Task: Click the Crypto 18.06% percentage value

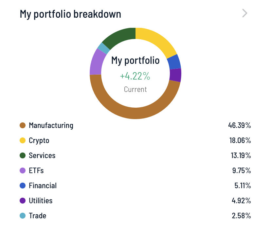Action: 240,140
